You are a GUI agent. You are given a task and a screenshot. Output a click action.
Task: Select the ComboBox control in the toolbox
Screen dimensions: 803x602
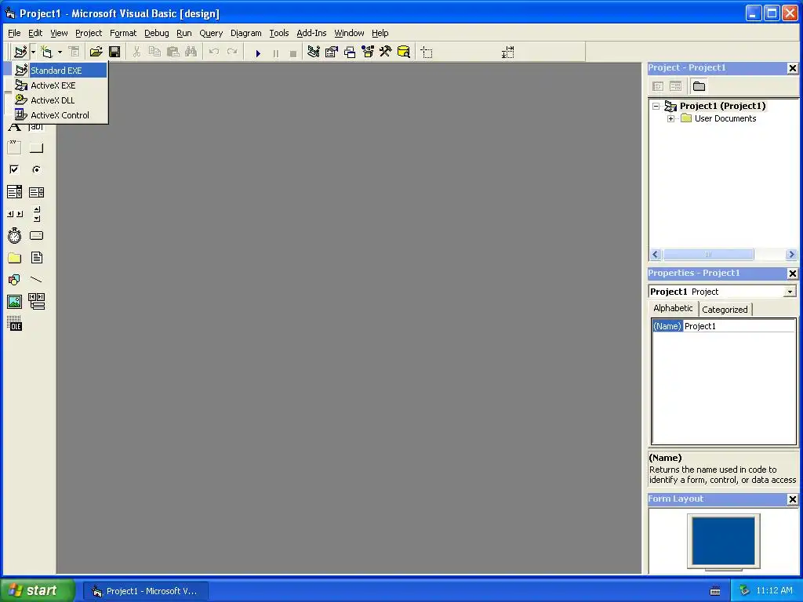(14, 192)
